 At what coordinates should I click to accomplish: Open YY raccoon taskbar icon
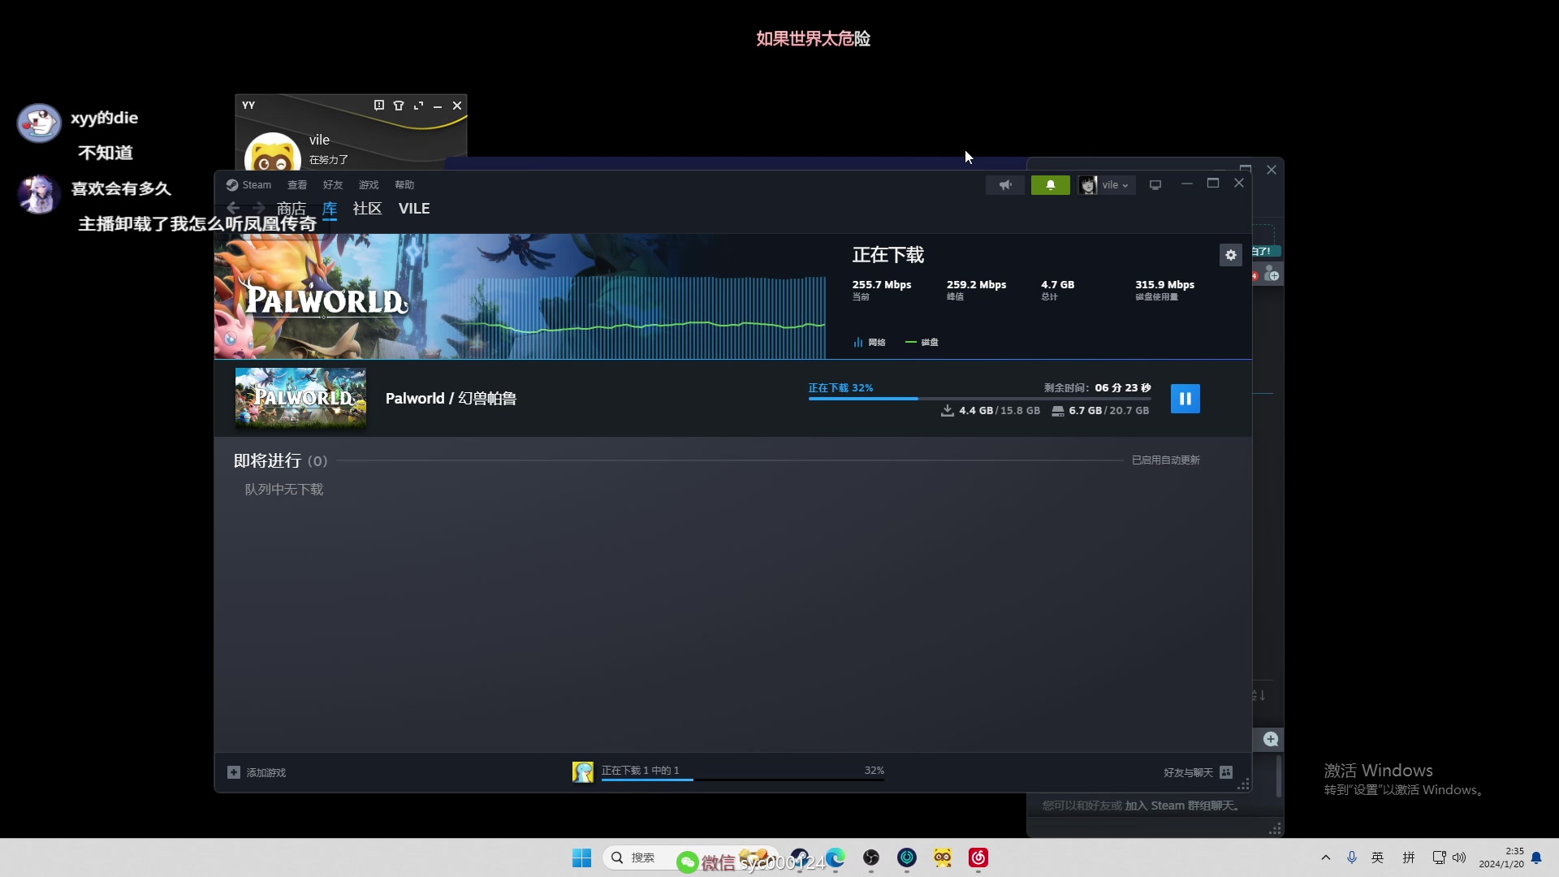tap(943, 858)
